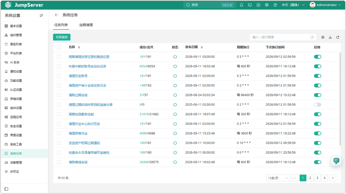This screenshot has width=346, height=194.
Task: Refresh the task list
Action: pos(338,37)
